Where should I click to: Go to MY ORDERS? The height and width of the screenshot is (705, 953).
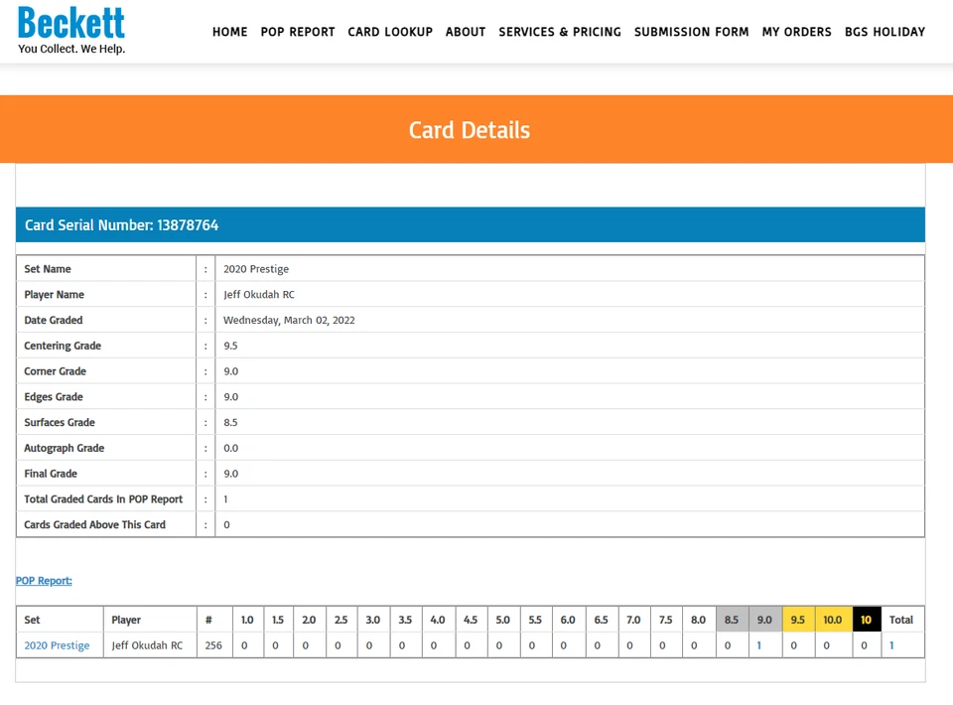click(x=797, y=32)
